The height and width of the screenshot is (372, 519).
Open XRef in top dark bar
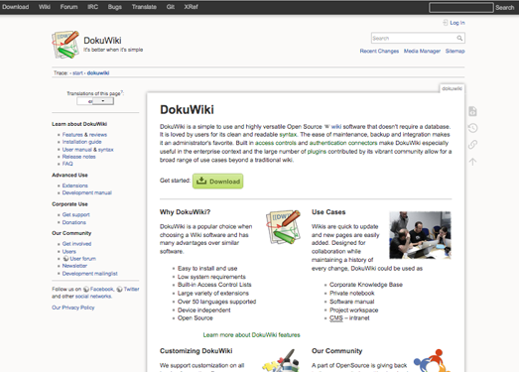point(191,7)
